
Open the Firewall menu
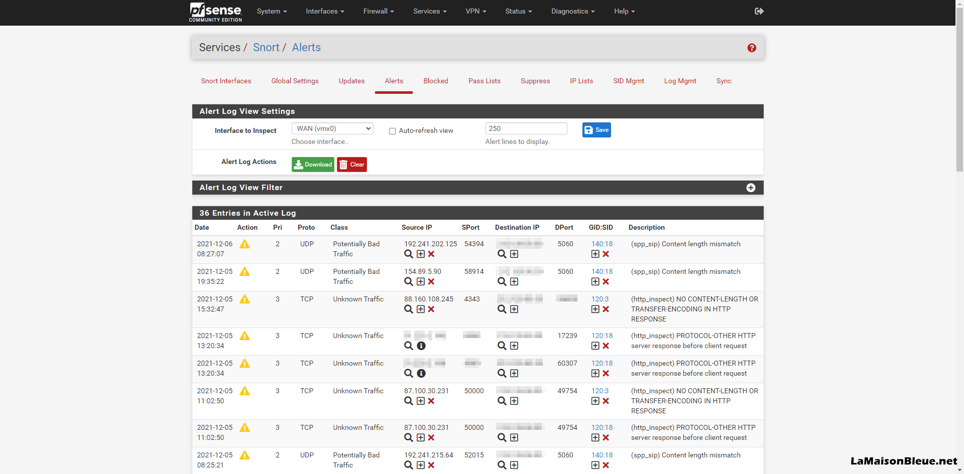[x=379, y=11]
